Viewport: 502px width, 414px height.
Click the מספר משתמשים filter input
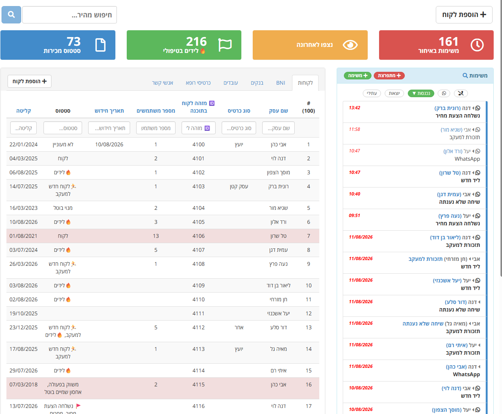click(x=156, y=128)
